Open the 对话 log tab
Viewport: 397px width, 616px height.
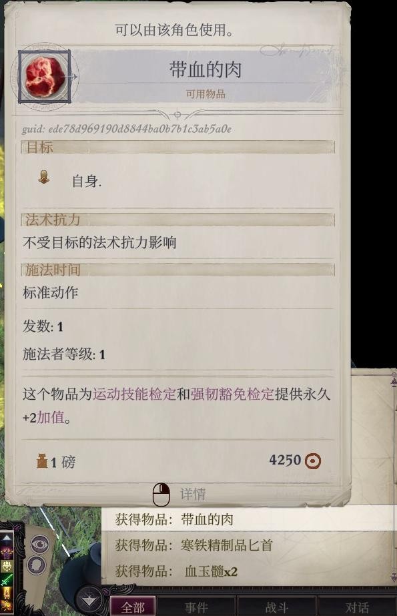(356, 607)
